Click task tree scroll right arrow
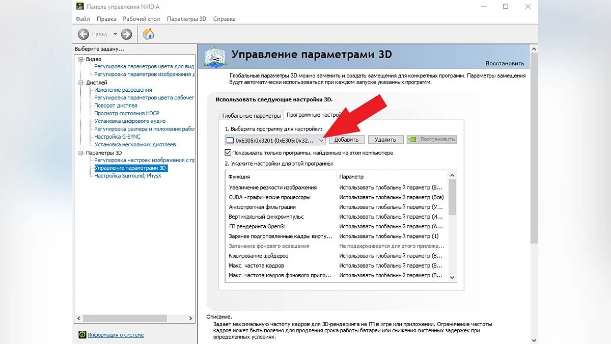Image resolution: width=611 pixels, height=344 pixels. pyautogui.click(x=191, y=318)
